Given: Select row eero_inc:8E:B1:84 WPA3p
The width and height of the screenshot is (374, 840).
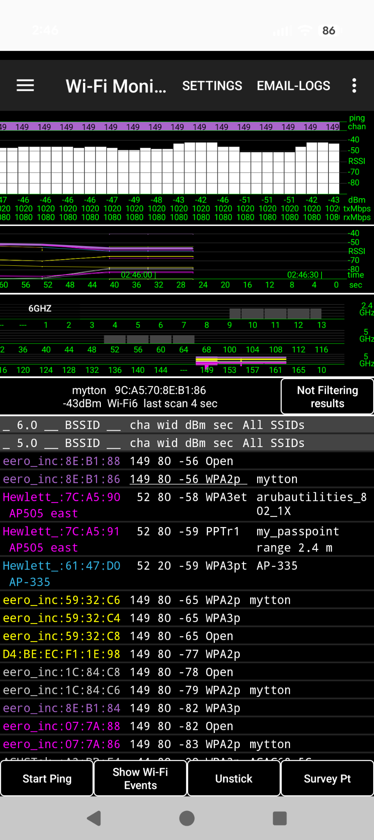Looking at the screenshot, I should [x=187, y=708].
